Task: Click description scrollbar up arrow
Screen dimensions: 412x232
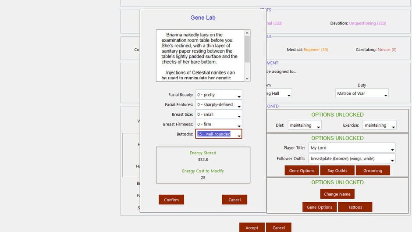Action: [247, 33]
